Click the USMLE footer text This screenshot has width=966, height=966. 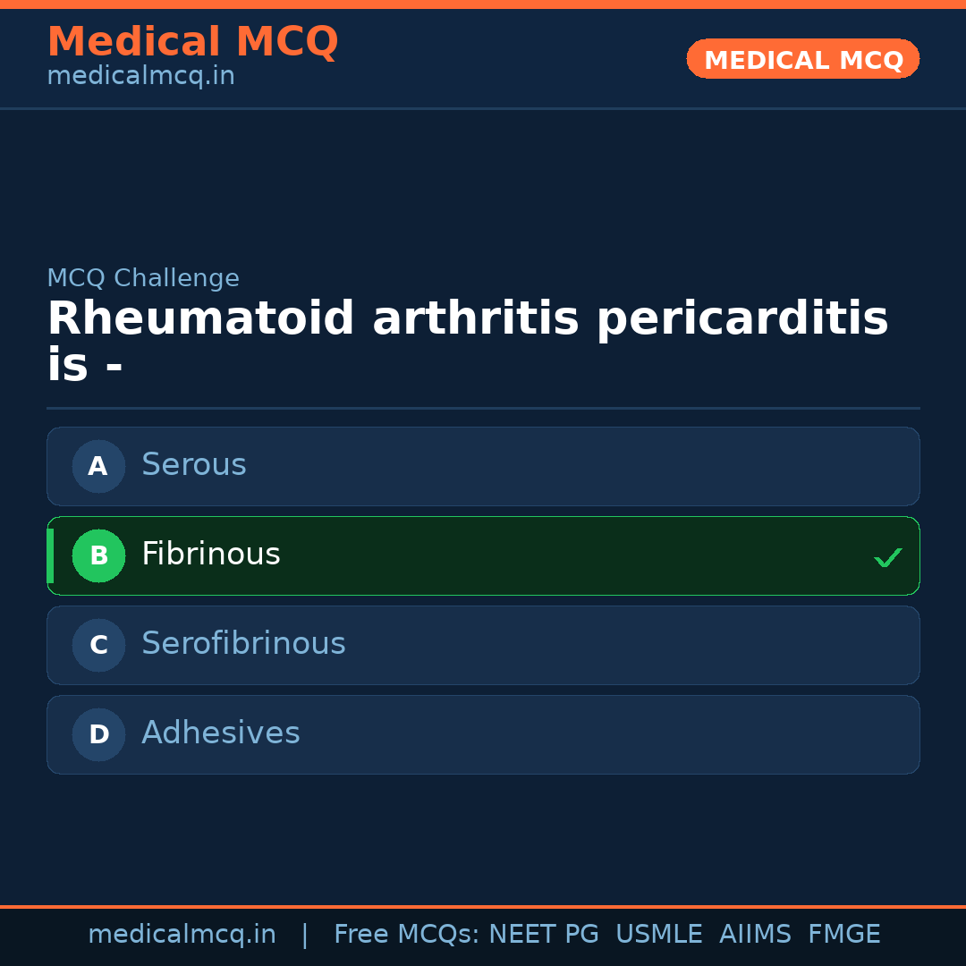pyautogui.click(x=658, y=935)
